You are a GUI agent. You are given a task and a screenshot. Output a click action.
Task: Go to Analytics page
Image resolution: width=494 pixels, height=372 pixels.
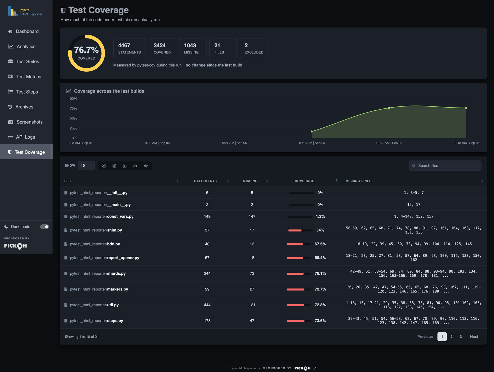tap(26, 46)
